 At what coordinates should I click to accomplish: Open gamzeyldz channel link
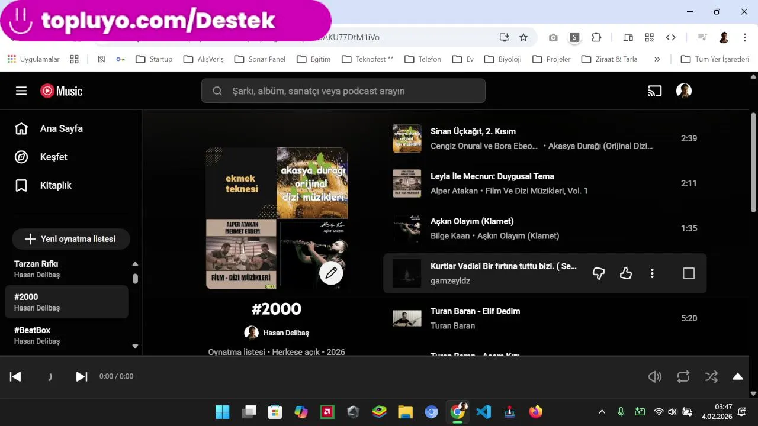[x=450, y=280]
